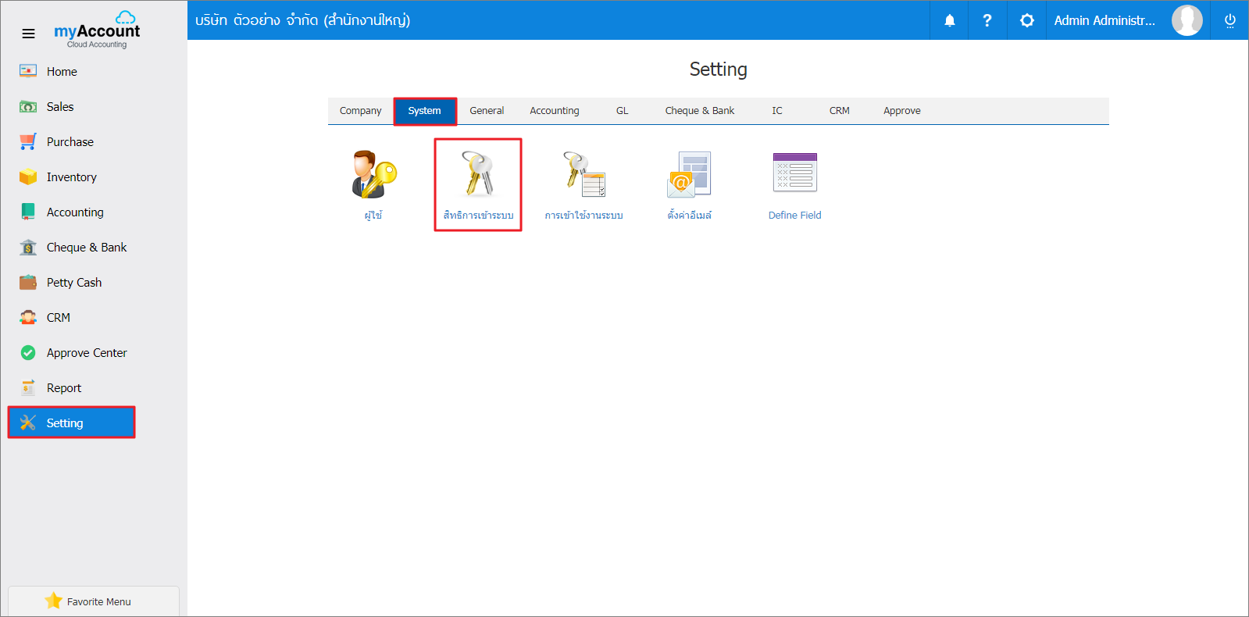Open the ผู้ใช้ user key icon
This screenshot has height=617, width=1249.
click(374, 174)
